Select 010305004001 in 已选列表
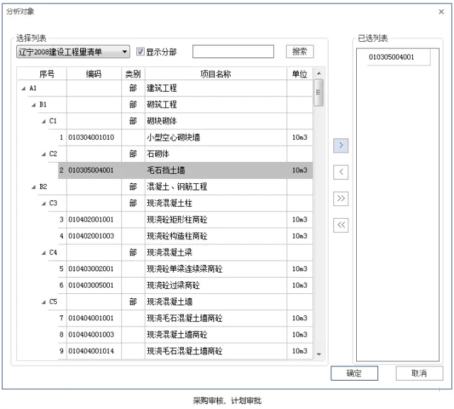The width and height of the screenshot is (454, 409). (x=392, y=57)
